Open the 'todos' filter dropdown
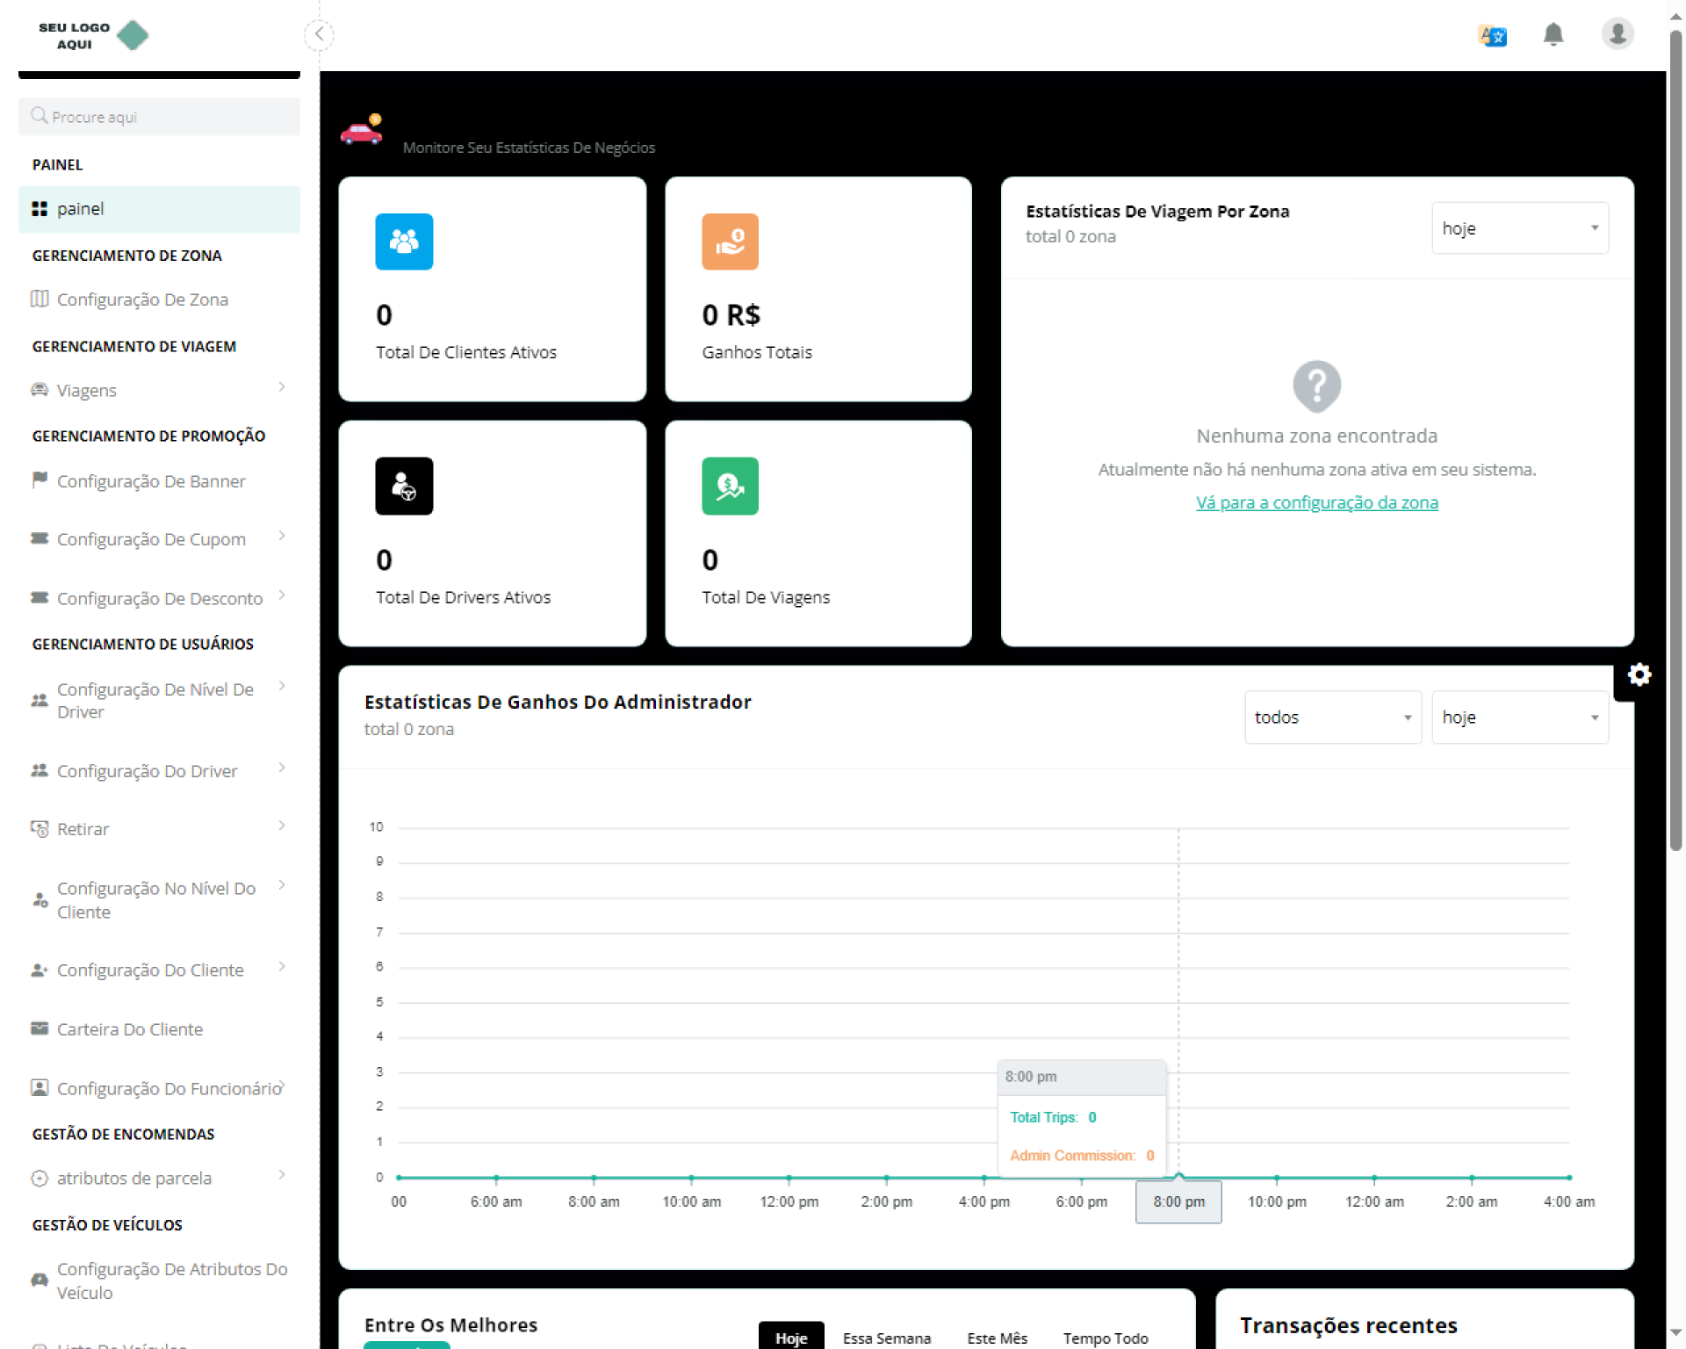Screen dimensions: 1686x1349 1332,718
